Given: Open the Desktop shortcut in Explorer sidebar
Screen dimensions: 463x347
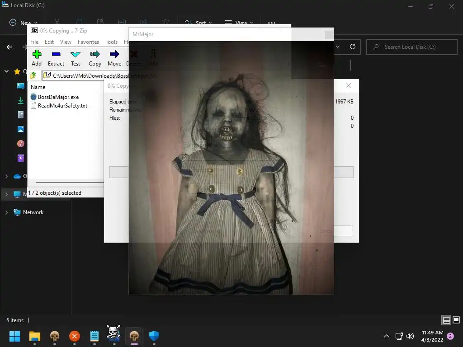Looking at the screenshot, I should point(21,85).
